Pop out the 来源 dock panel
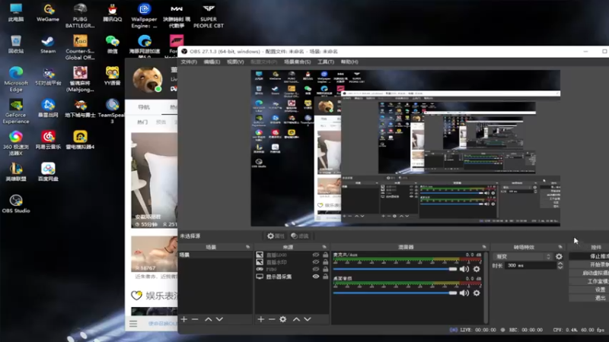Image resolution: width=609 pixels, height=342 pixels. pyautogui.click(x=324, y=247)
